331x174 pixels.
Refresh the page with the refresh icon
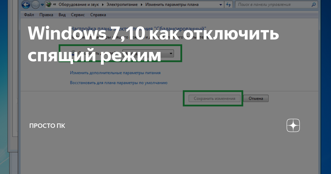tap(228, 5)
